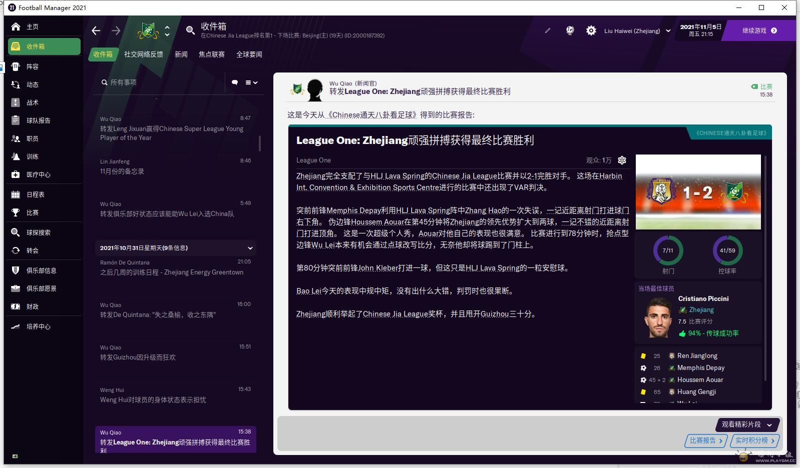Switch to the 全球要闻 tab
Image resolution: width=800 pixels, height=468 pixels.
249,54
